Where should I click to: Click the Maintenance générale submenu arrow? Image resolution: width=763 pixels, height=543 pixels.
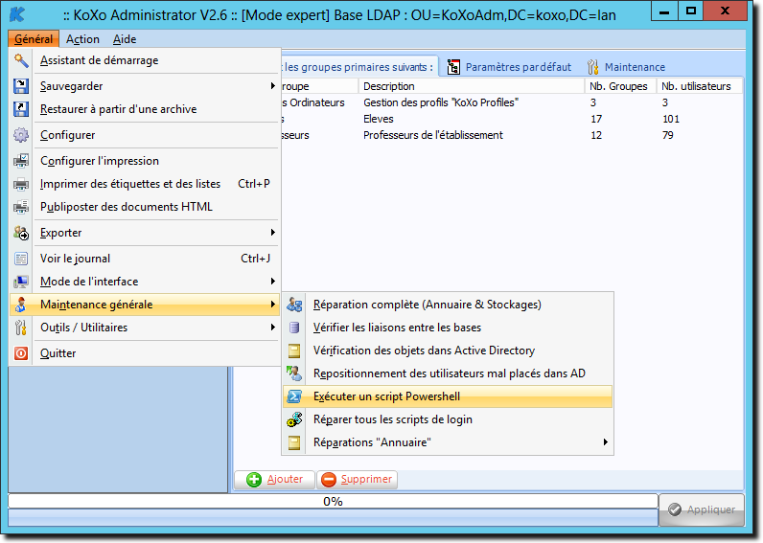pyautogui.click(x=272, y=305)
